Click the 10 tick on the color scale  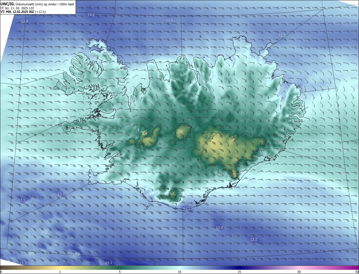179,272
